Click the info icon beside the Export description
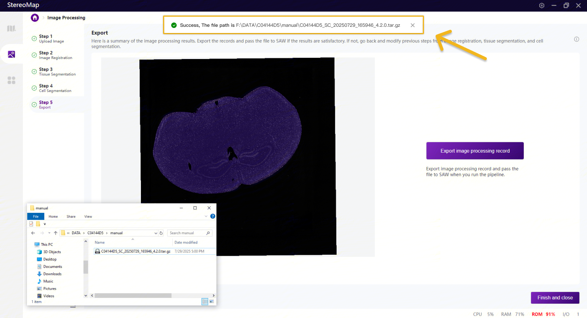This screenshot has height=318, width=587. tap(577, 39)
